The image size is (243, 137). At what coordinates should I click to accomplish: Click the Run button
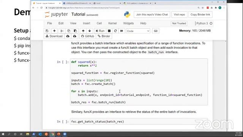click(100, 31)
